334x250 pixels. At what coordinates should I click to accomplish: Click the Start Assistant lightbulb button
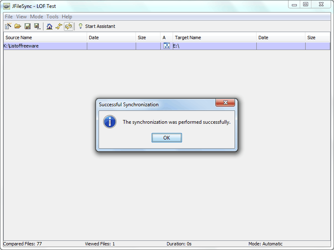[x=97, y=26]
